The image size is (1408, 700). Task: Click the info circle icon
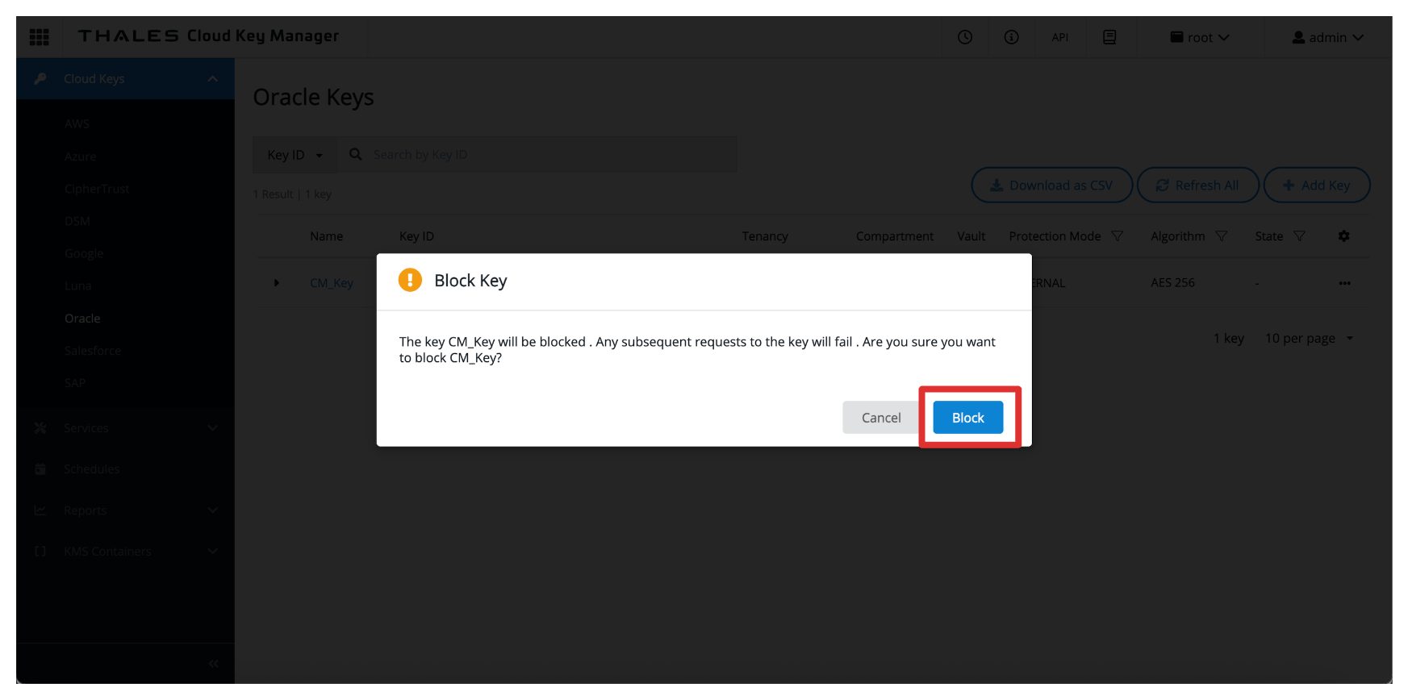(1011, 37)
